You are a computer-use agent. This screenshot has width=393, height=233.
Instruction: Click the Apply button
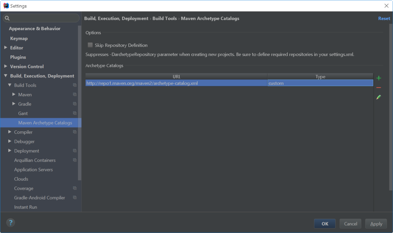click(x=376, y=223)
